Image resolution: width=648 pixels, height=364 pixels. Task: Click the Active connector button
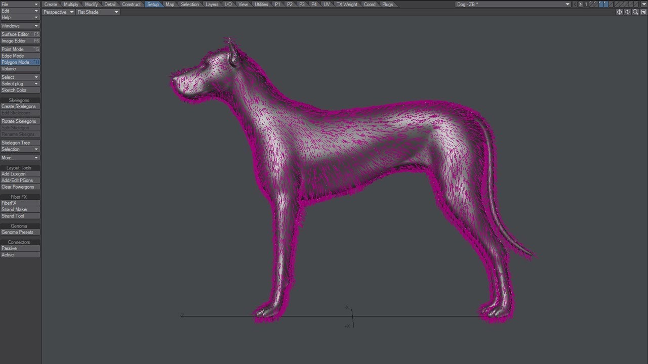(20, 255)
